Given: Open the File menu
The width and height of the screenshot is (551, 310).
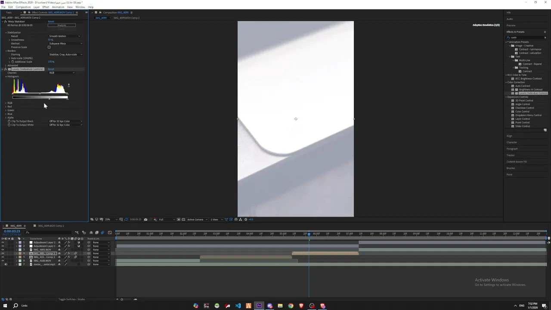Looking at the screenshot, I should [x=3, y=7].
